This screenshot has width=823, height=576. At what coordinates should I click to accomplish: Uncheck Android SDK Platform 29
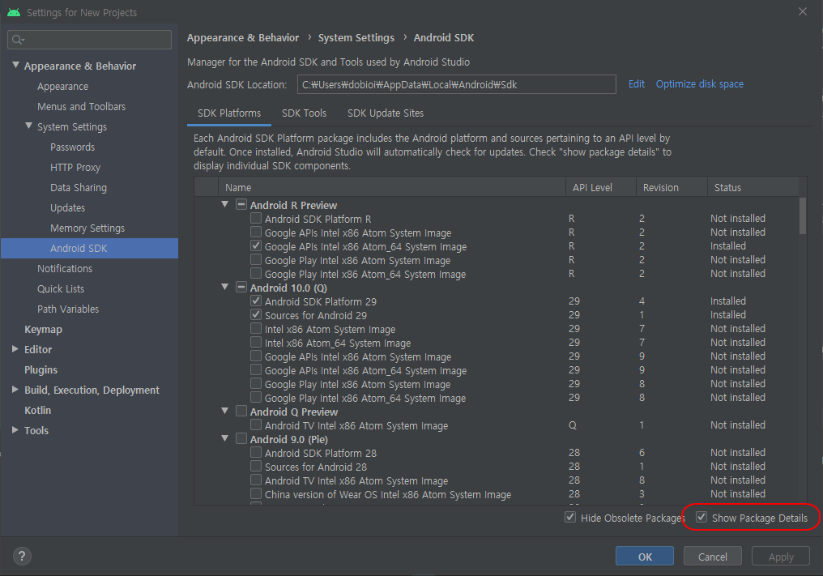256,301
